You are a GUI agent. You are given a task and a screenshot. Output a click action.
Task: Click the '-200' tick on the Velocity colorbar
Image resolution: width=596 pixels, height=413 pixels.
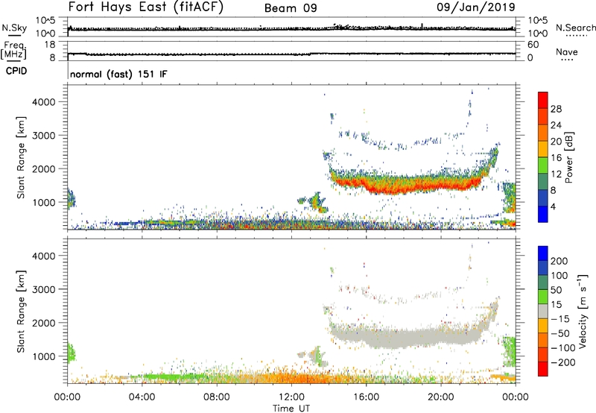[x=563, y=362]
